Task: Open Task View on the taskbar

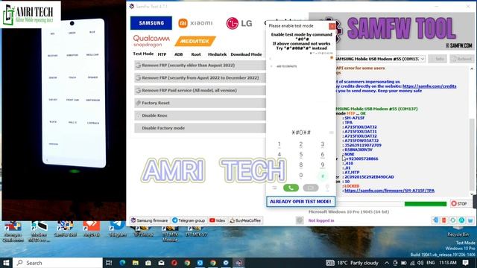Action: pyautogui.click(x=109, y=263)
